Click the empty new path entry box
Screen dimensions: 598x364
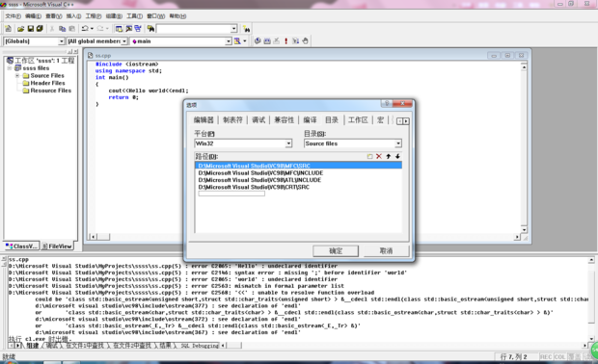point(231,194)
